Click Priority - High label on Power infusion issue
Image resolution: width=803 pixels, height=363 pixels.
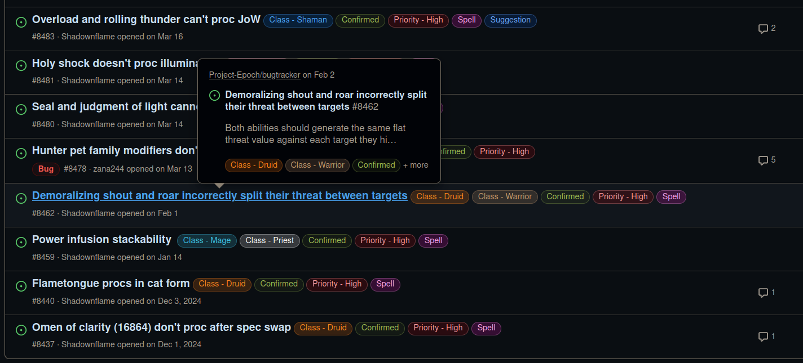click(x=385, y=241)
